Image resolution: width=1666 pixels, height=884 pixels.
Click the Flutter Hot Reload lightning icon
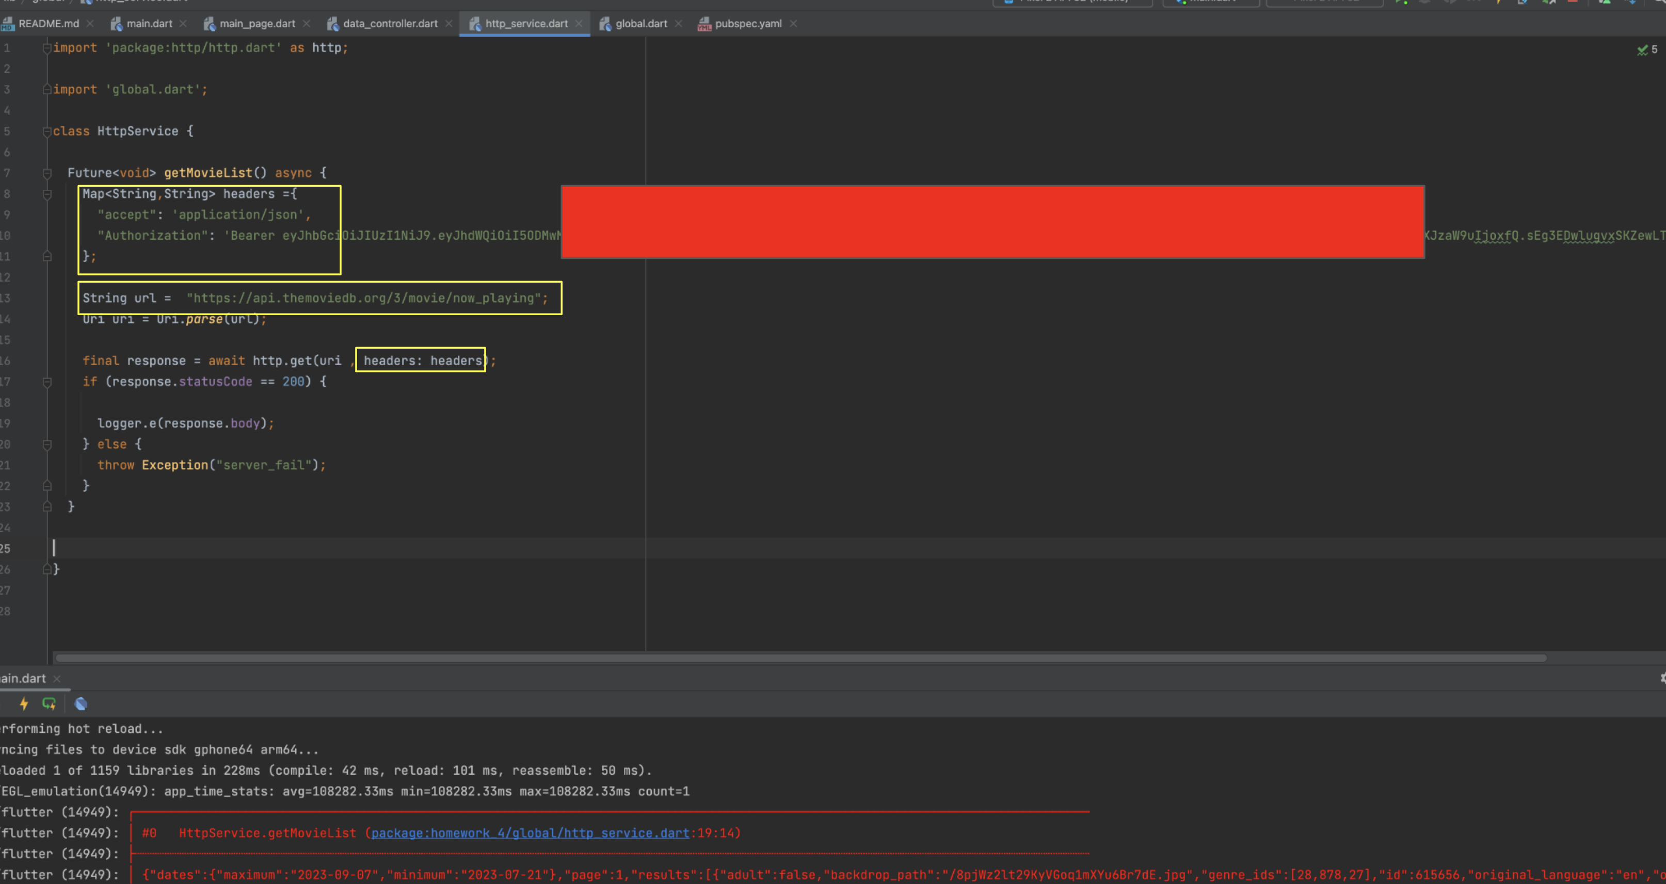pos(24,703)
